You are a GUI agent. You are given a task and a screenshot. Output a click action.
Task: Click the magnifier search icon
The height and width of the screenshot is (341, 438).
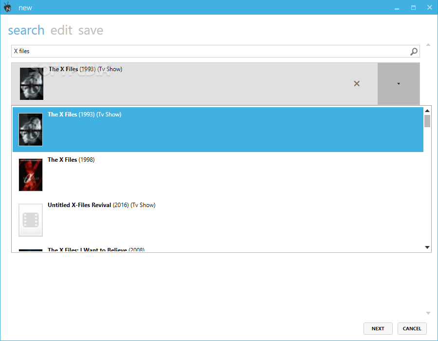point(414,52)
